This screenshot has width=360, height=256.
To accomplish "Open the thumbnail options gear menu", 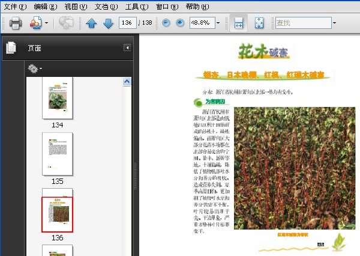I will [x=35, y=69].
